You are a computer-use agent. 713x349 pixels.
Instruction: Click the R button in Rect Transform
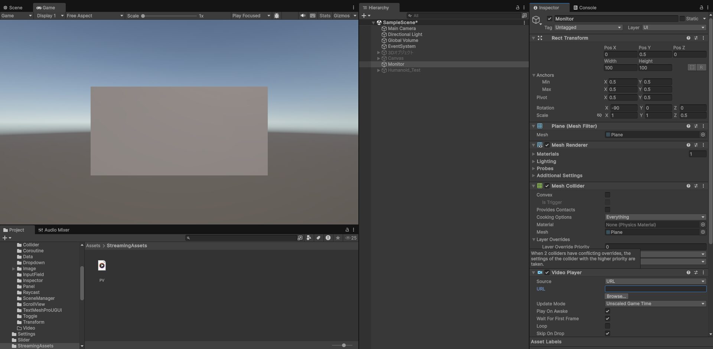pos(701,67)
